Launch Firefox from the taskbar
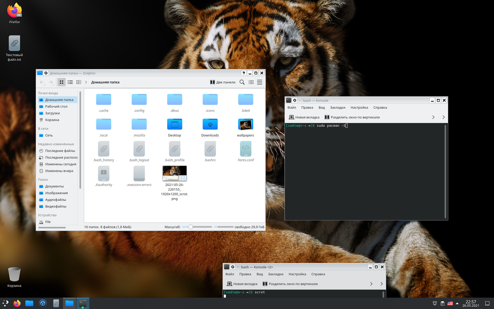This screenshot has height=309, width=494. (17, 303)
